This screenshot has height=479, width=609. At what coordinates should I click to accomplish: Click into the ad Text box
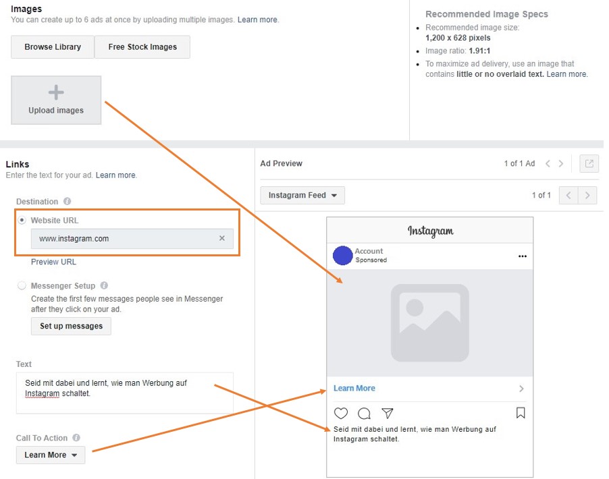(x=125, y=393)
